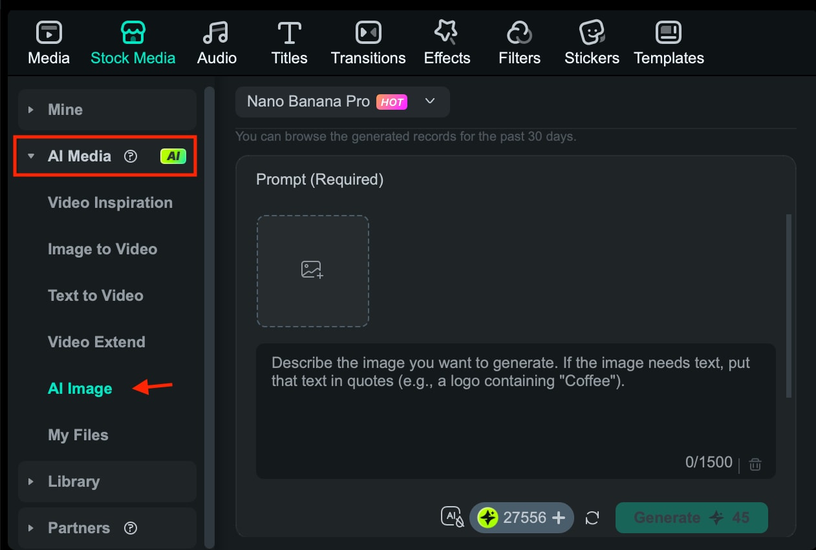The width and height of the screenshot is (816, 550).
Task: Open the Templates panel
Action: tap(668, 41)
